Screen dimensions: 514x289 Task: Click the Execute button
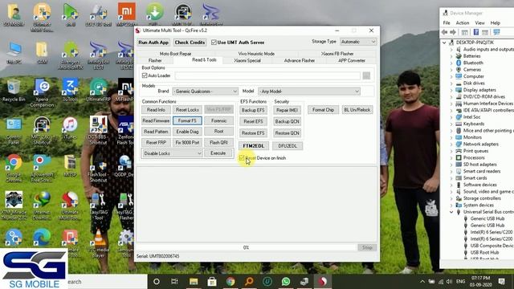tap(218, 153)
